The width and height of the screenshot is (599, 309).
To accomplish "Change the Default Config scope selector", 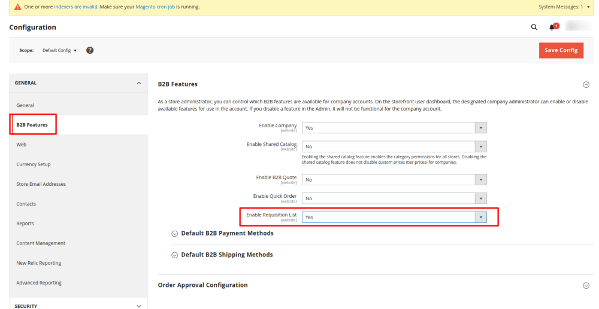I will (x=59, y=50).
